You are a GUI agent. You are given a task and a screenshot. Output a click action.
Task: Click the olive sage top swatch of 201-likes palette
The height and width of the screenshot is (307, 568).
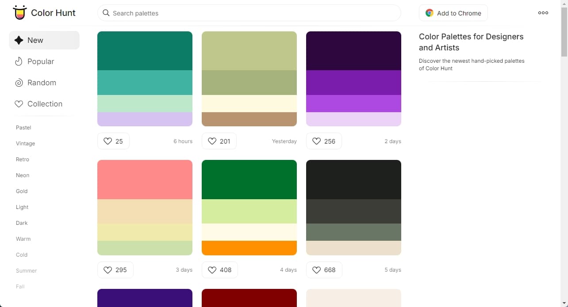pos(249,51)
